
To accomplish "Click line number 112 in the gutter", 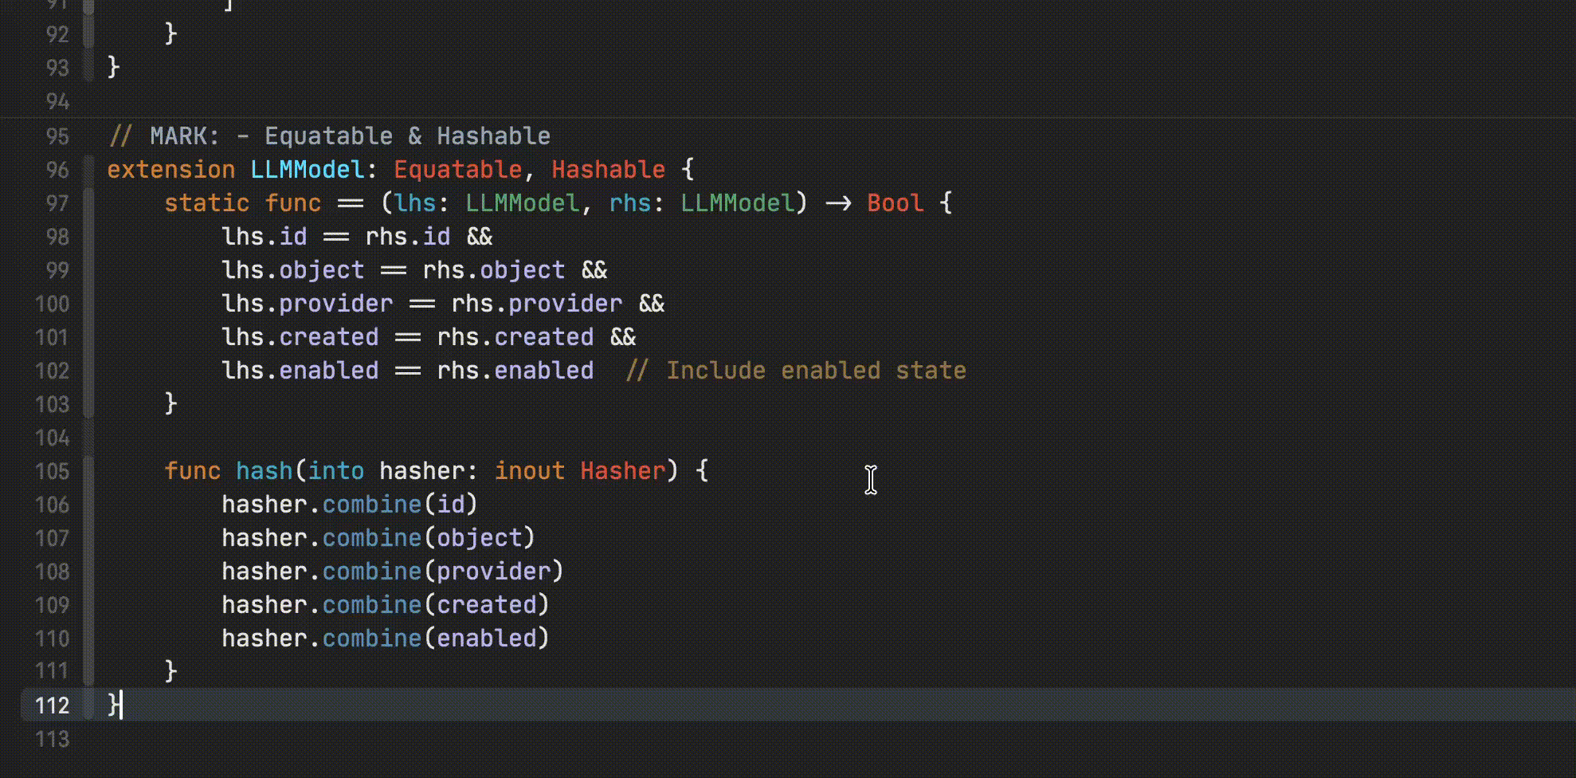I will point(52,705).
